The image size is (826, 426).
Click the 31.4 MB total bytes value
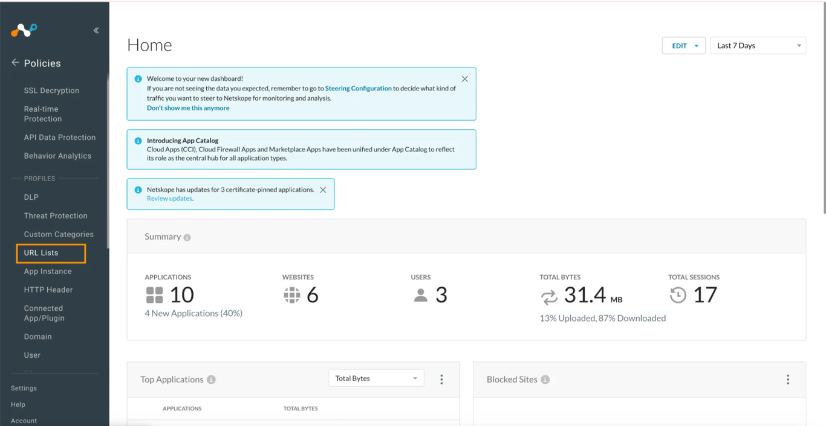click(x=593, y=295)
